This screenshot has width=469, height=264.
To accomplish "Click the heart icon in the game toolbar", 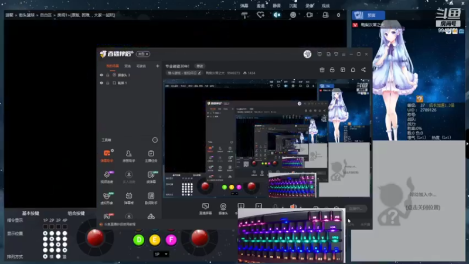I will 260,15.
